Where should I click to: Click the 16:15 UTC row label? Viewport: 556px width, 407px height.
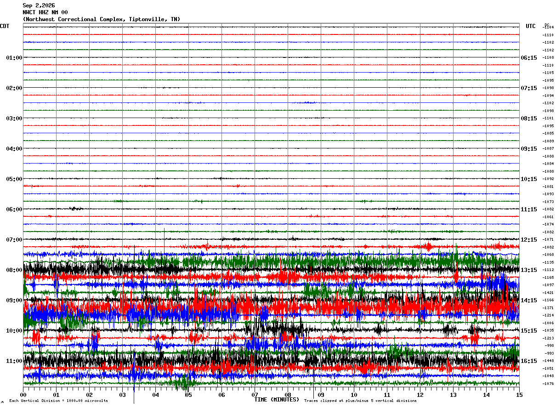(x=528, y=361)
